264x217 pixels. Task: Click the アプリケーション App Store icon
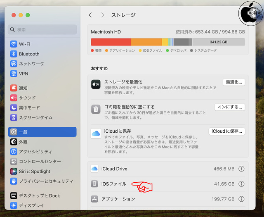coord(94,199)
